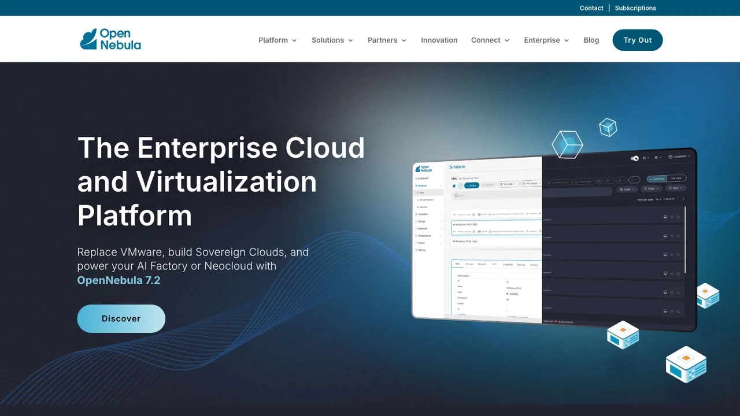Expand the Platform dropdown menu
This screenshot has width=740, height=416.
tap(277, 40)
